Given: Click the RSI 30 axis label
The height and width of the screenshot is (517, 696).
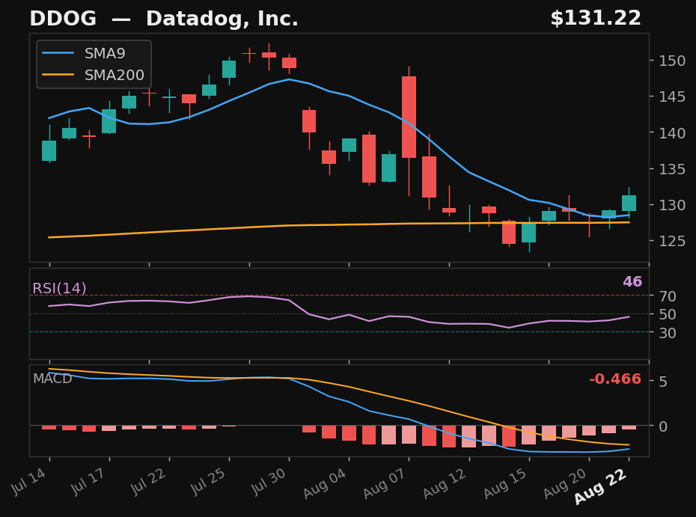Looking at the screenshot, I should [668, 333].
